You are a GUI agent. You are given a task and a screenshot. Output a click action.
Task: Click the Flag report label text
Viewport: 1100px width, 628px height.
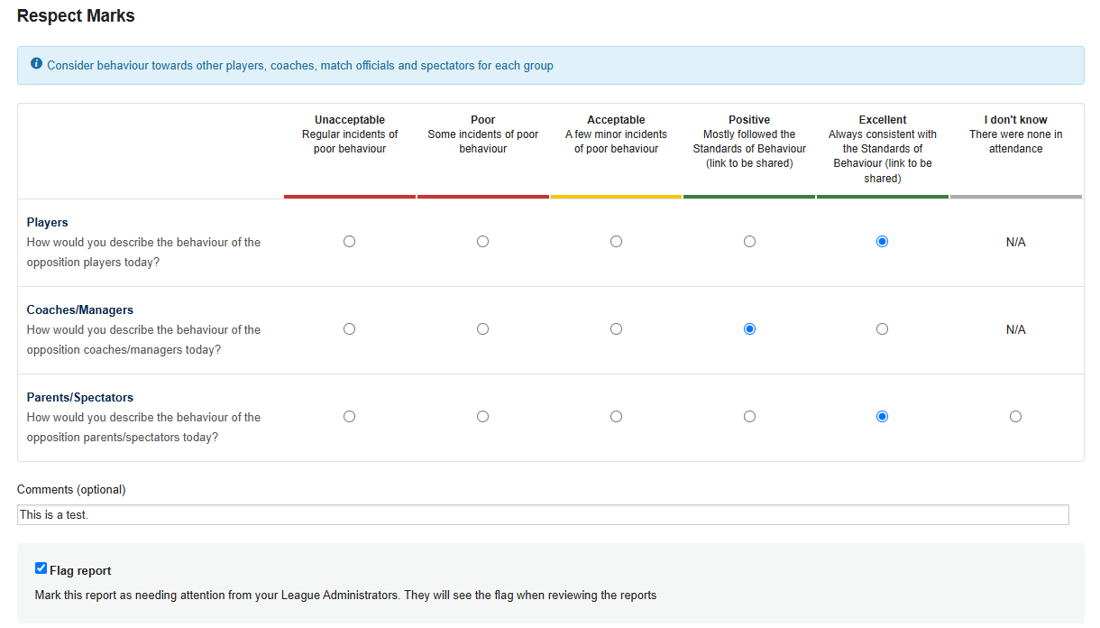point(80,571)
